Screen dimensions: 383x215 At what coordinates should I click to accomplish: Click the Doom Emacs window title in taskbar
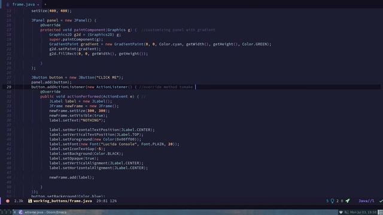coord(45,213)
